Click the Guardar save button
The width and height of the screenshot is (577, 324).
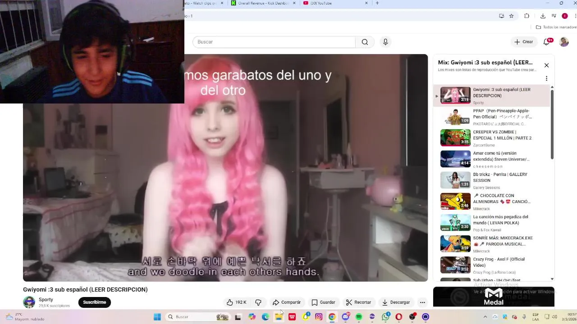[324, 302]
